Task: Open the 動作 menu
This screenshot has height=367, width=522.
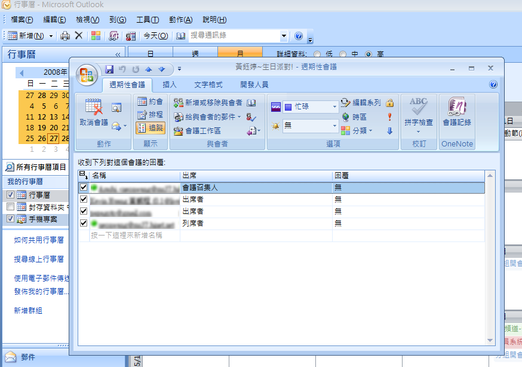Action: click(x=180, y=20)
